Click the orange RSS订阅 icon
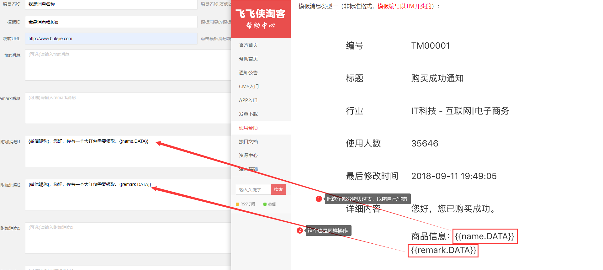603x270 pixels. (x=237, y=204)
